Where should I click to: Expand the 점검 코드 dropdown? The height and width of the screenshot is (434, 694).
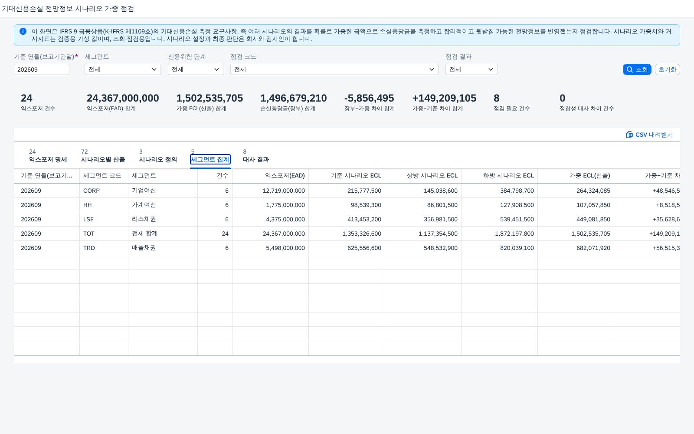[334, 69]
